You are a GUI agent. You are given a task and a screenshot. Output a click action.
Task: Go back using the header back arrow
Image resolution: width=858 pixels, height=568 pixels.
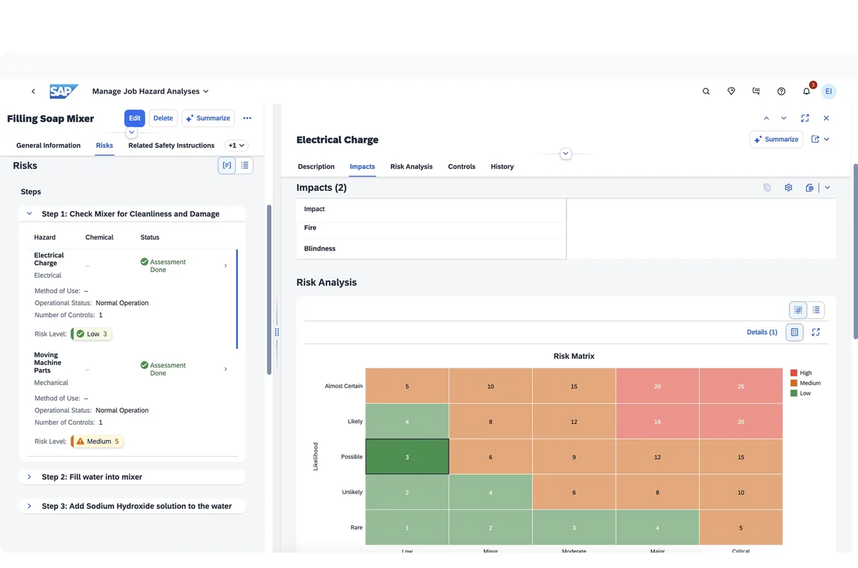34,91
